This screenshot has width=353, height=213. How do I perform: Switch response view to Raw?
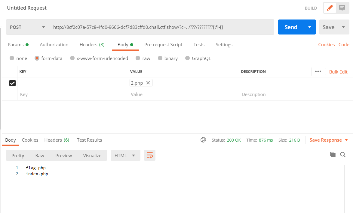[40, 155]
